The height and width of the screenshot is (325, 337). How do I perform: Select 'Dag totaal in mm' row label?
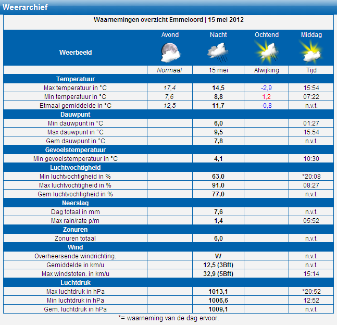pyautogui.click(x=76, y=212)
